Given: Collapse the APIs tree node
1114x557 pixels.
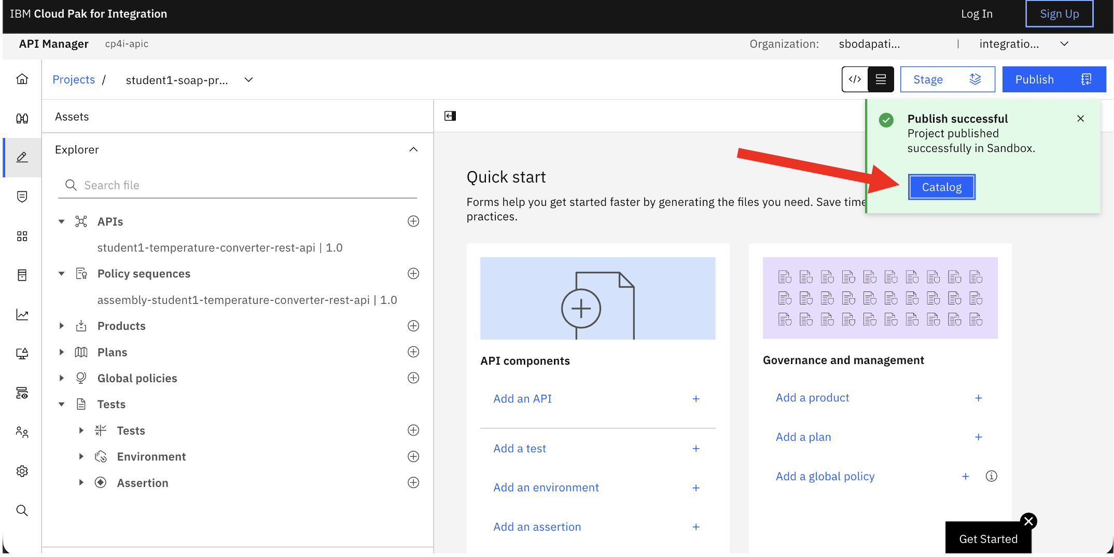Looking at the screenshot, I should 62,222.
